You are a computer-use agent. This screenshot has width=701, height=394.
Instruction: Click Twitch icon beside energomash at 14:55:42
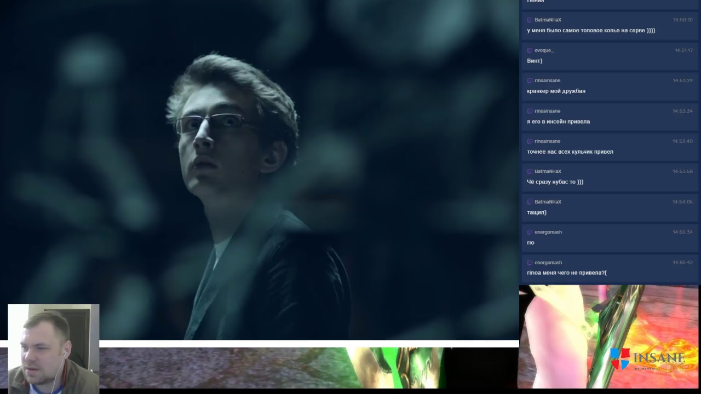click(530, 263)
